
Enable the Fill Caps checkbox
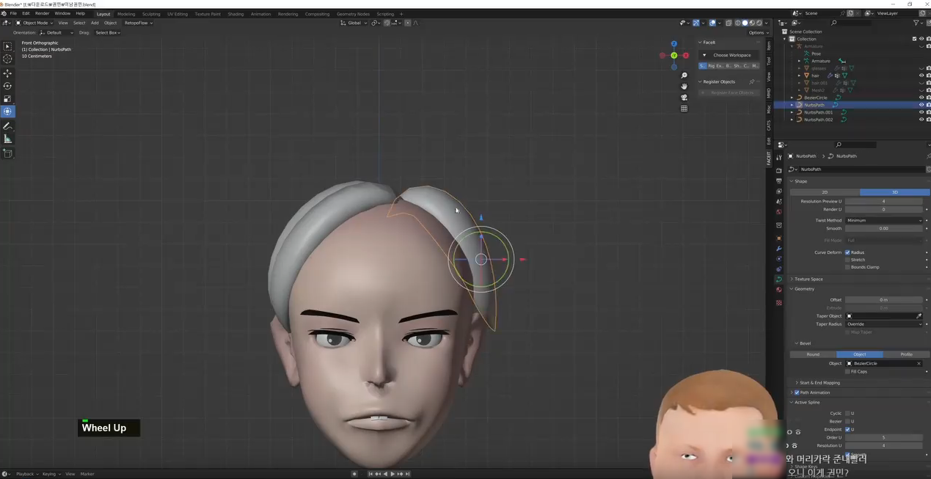click(x=847, y=372)
